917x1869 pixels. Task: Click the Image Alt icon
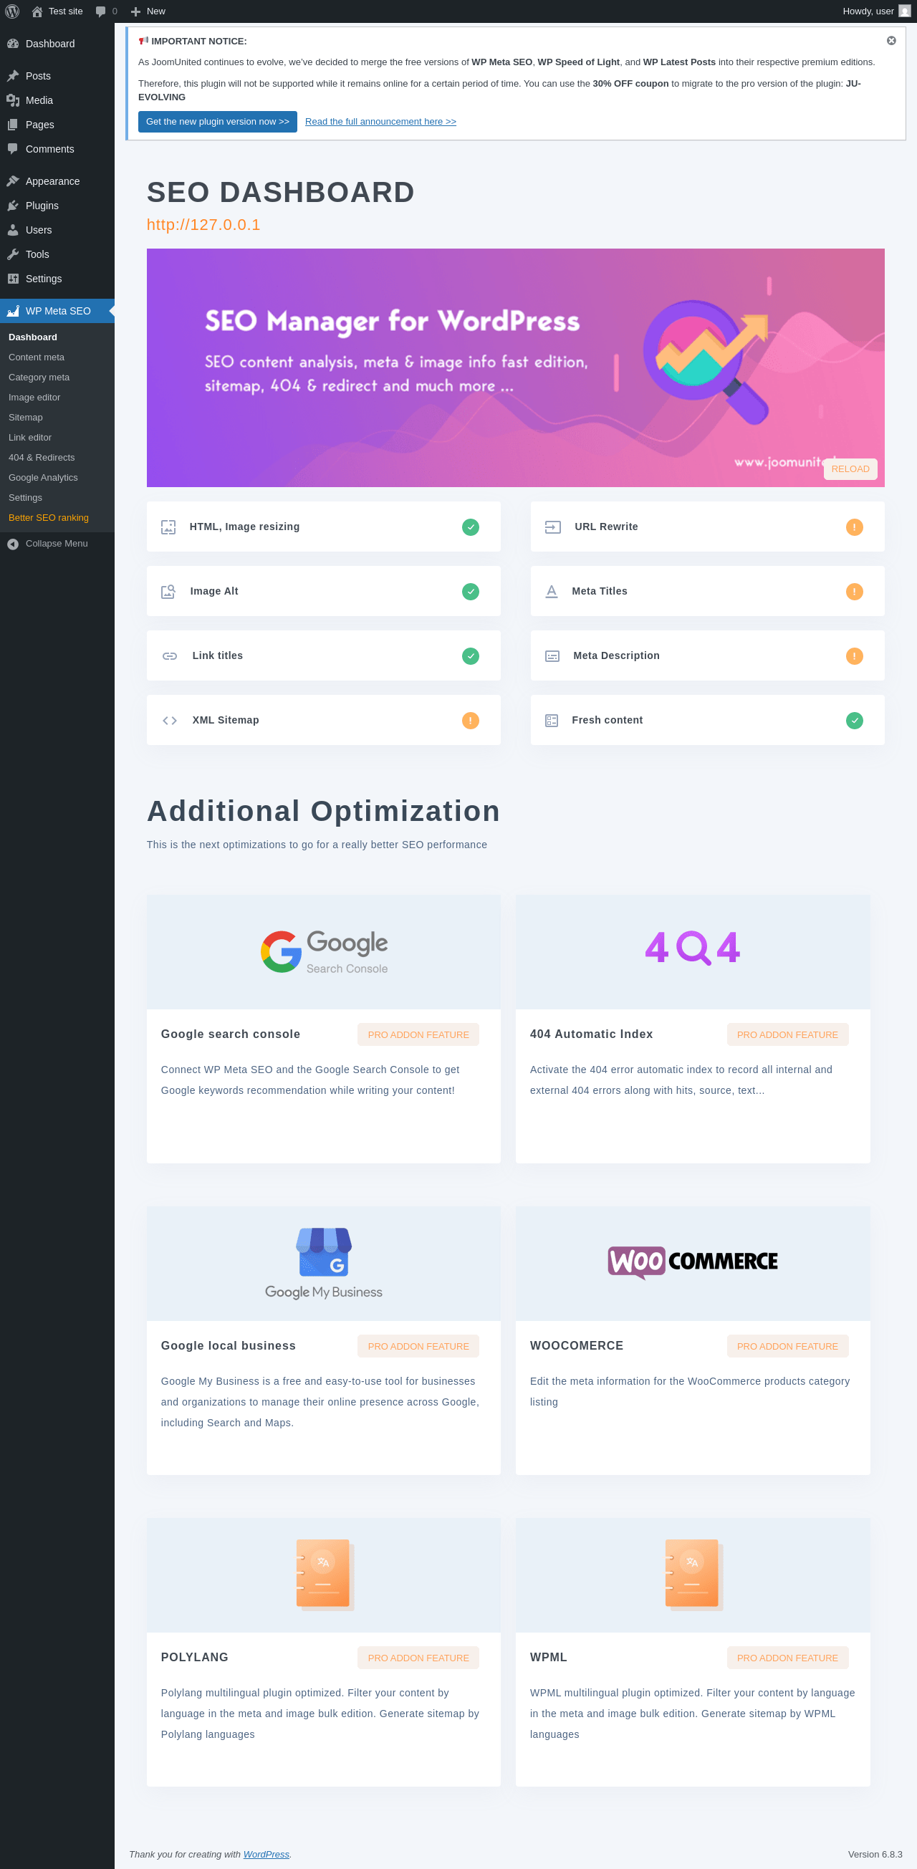[x=168, y=592]
